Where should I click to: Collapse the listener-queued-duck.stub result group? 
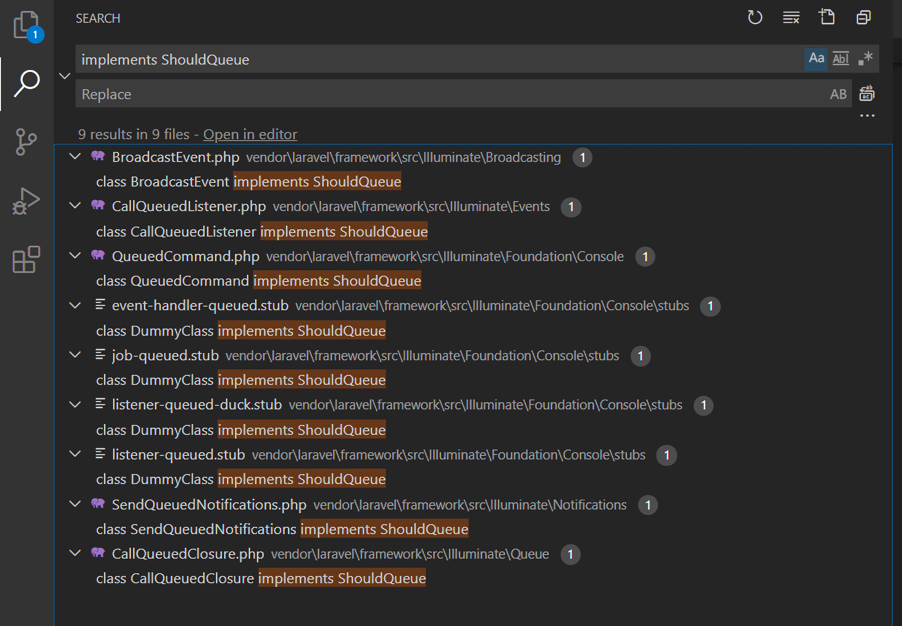[75, 404]
